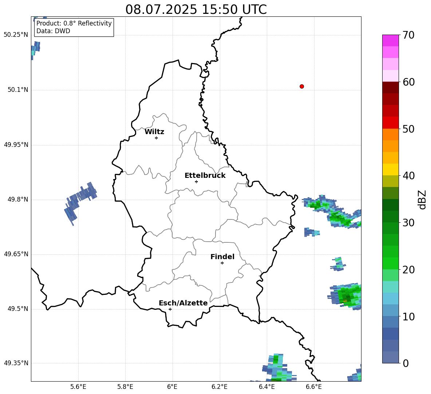The width and height of the screenshot is (431, 394).
Task: Click the 'Wiltz' city label
Action: pos(154,132)
